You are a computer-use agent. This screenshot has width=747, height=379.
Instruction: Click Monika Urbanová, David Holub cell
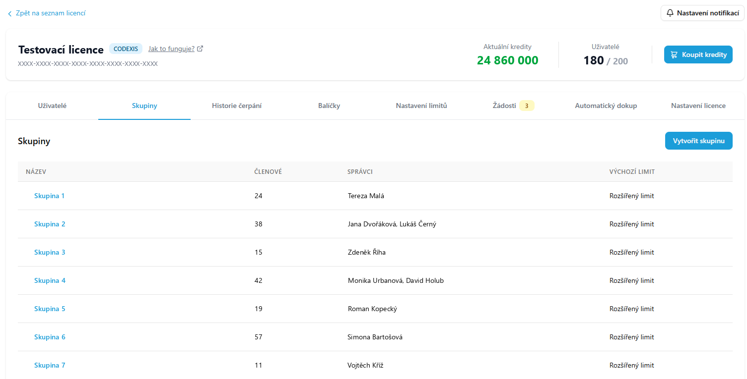point(396,280)
